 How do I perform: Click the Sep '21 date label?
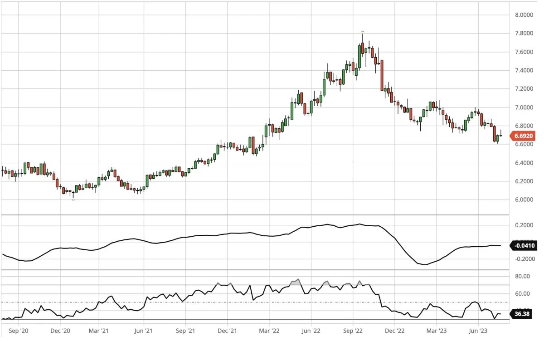click(186, 332)
